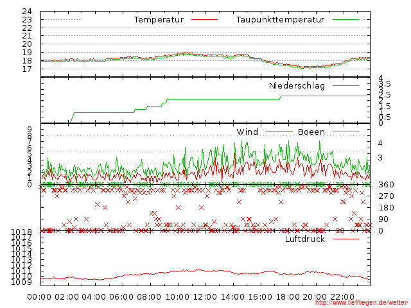Click the 360 wind direction axis label

coord(386,185)
